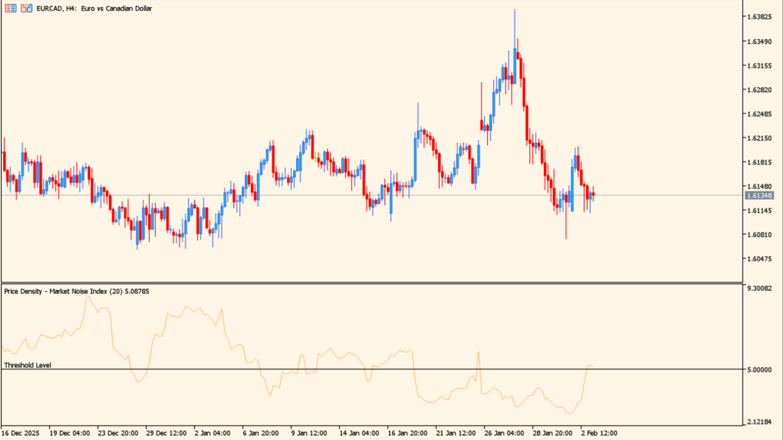Click the Threshold Level label
This screenshot has height=440, width=783.
click(28, 365)
